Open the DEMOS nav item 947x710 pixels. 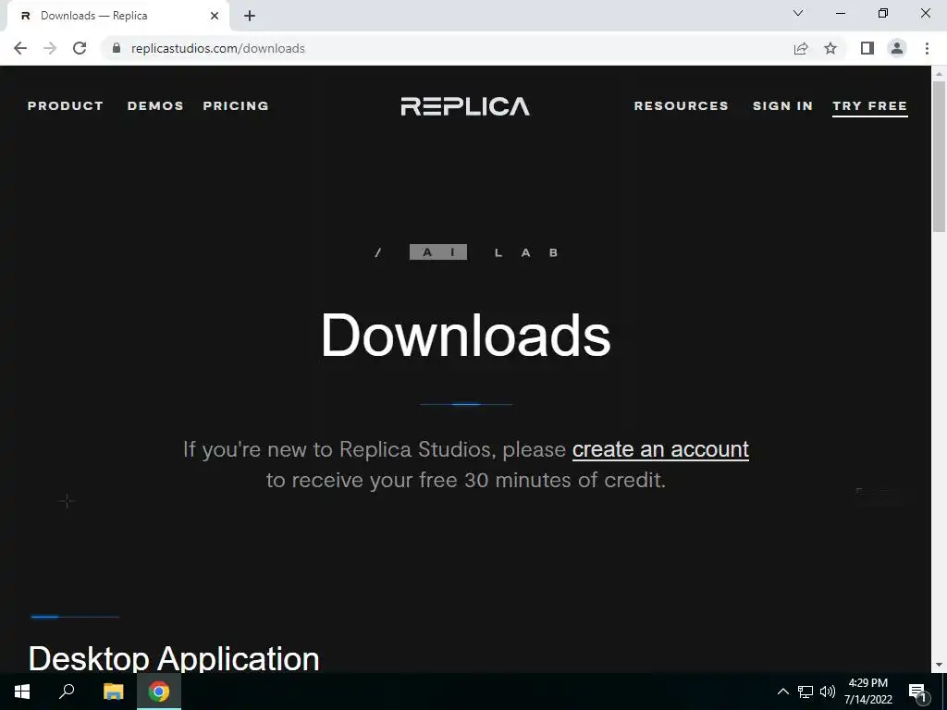(x=155, y=105)
